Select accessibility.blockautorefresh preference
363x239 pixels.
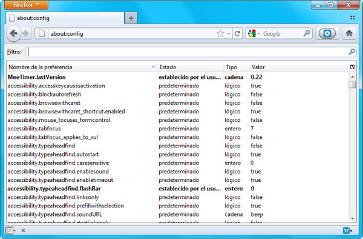point(177,95)
